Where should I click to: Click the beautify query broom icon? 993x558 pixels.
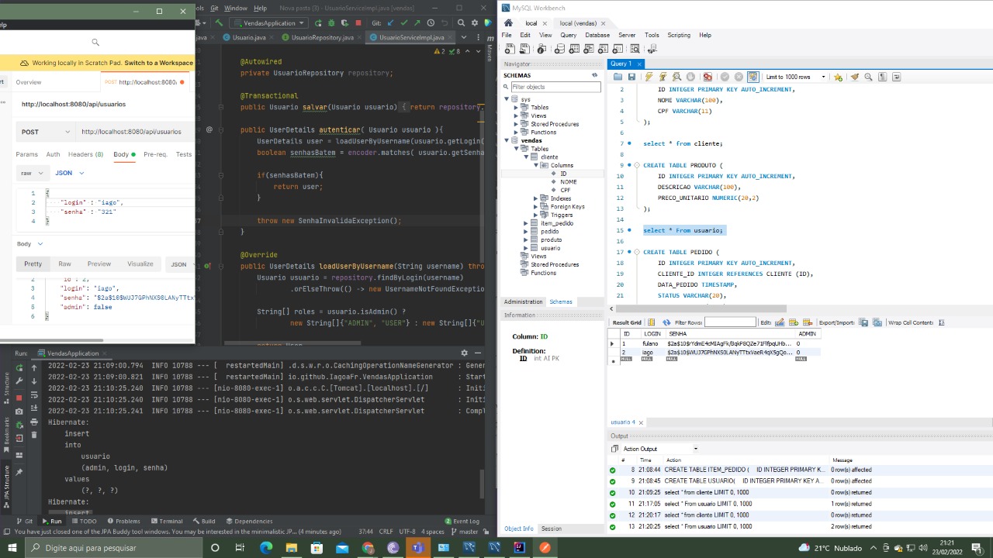pyautogui.click(x=855, y=77)
